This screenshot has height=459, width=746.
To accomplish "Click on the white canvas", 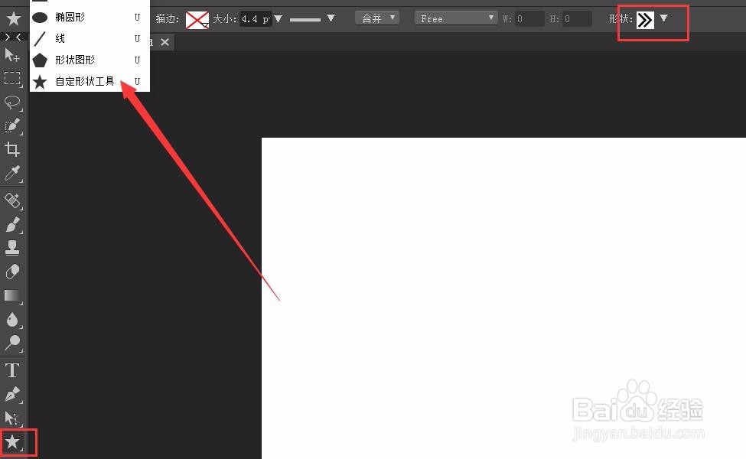I will click(x=503, y=298).
